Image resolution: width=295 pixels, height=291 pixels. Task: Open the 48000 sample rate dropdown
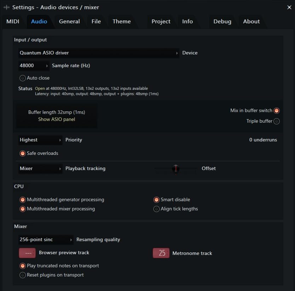34,65
